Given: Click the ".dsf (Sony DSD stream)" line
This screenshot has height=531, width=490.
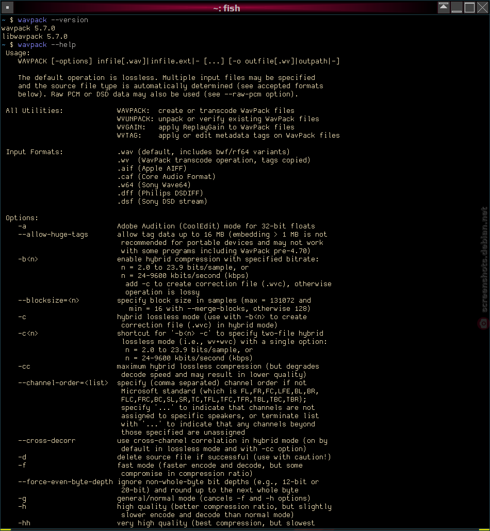Looking at the screenshot, I should coord(162,202).
